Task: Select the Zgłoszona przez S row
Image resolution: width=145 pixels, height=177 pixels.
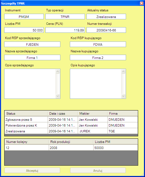Action: pyautogui.click(x=71, y=119)
